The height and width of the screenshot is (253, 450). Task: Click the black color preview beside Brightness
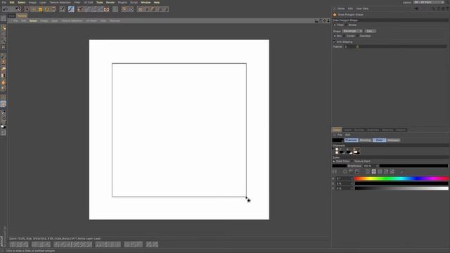339,166
